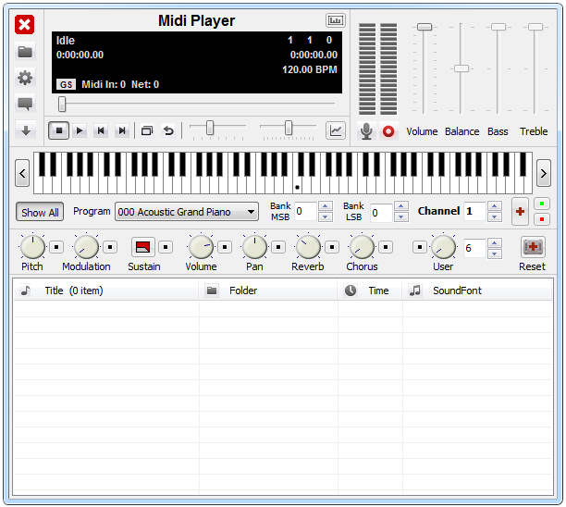
Task: Click the red record button
Action: point(388,131)
